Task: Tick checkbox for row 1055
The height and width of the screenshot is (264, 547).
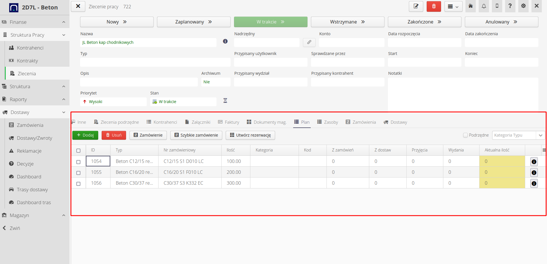Action: click(78, 173)
